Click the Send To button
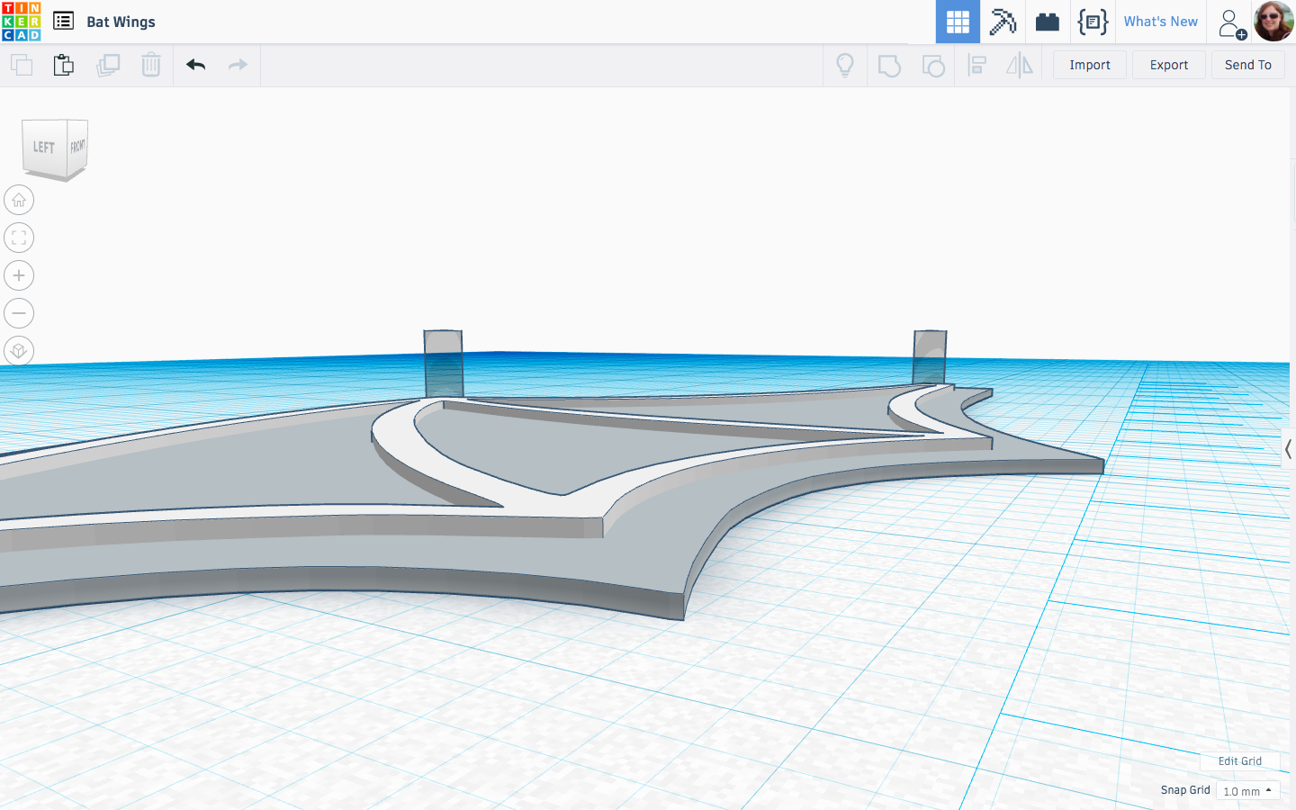The image size is (1296, 810). click(x=1248, y=65)
